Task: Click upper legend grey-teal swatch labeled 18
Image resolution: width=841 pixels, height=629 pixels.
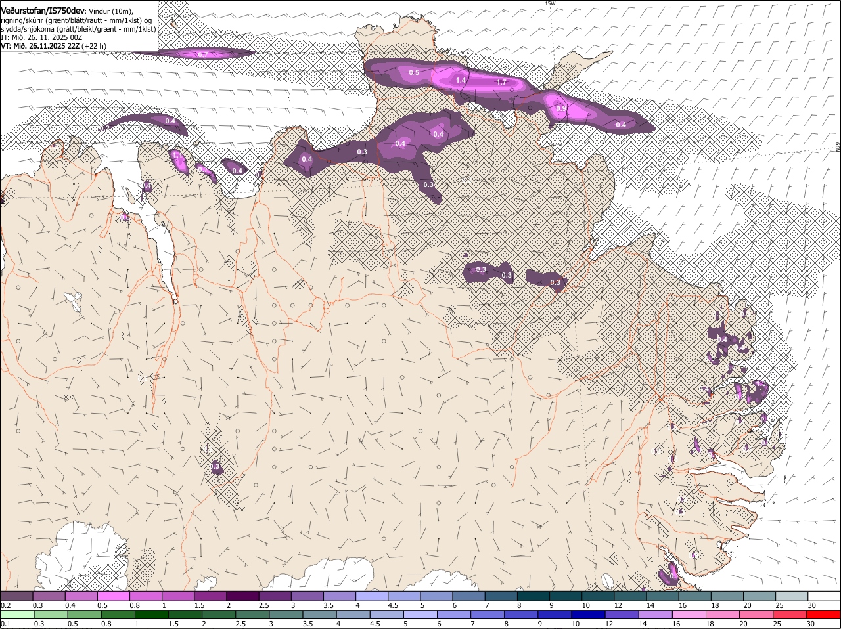Action: pyautogui.click(x=727, y=596)
